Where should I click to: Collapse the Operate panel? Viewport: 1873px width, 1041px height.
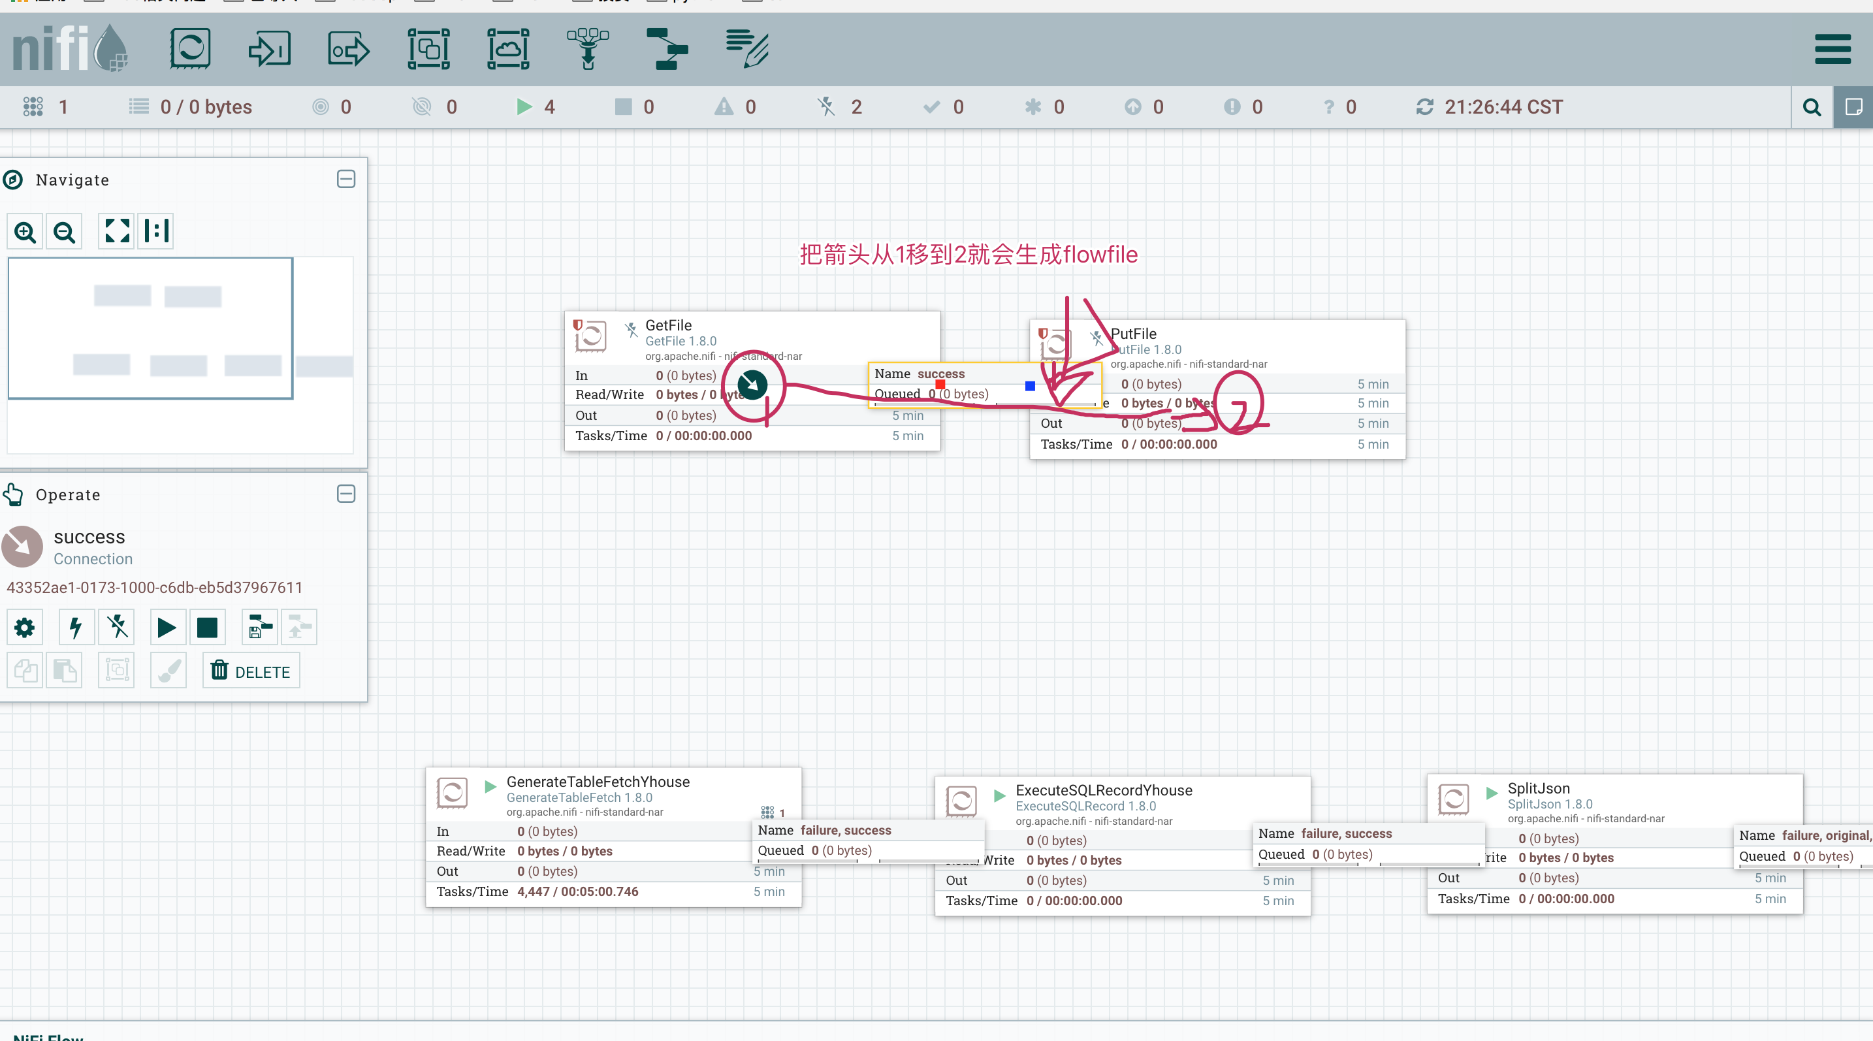pyautogui.click(x=346, y=494)
